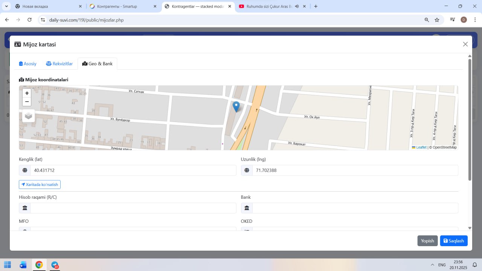Expand the system tray hidden icons
The width and height of the screenshot is (482, 271).
coord(432,265)
